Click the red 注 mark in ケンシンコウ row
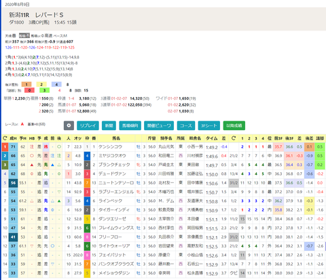Viewport: 326px width, 280px height. coord(32,147)
